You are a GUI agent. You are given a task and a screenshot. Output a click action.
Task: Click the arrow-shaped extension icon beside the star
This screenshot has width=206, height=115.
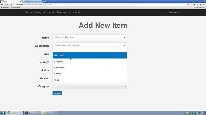point(194,4)
